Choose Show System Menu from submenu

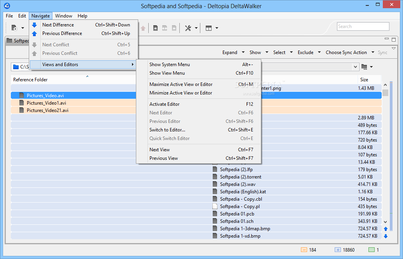pyautogui.click(x=198, y=65)
